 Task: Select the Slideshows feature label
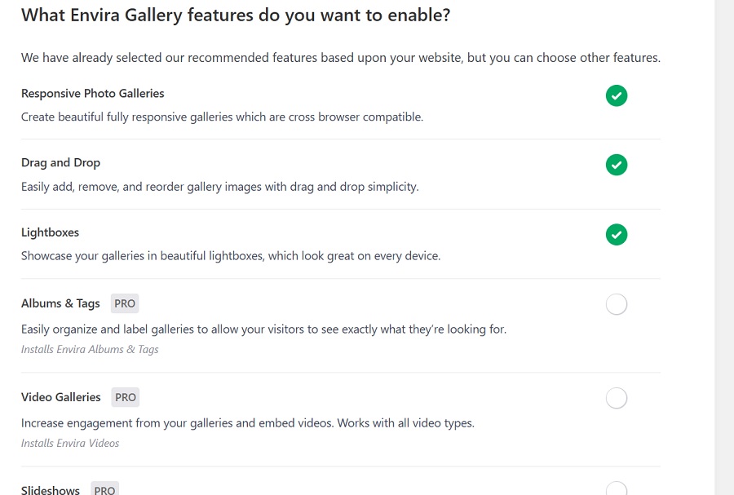(x=50, y=489)
